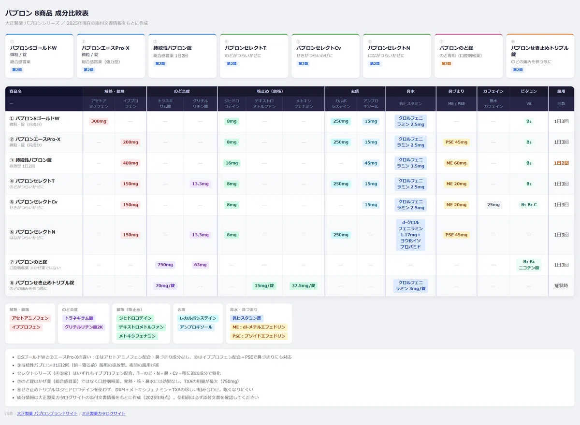Click the メトキシフェナミン legend chip

click(x=137, y=336)
